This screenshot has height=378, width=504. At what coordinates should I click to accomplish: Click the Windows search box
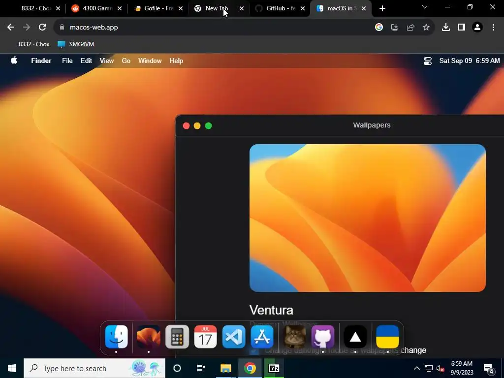[94, 368]
